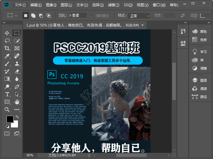The width and height of the screenshot is (213, 159).
Task: Expand the History dock with double arrows
Action: [x=186, y=22]
